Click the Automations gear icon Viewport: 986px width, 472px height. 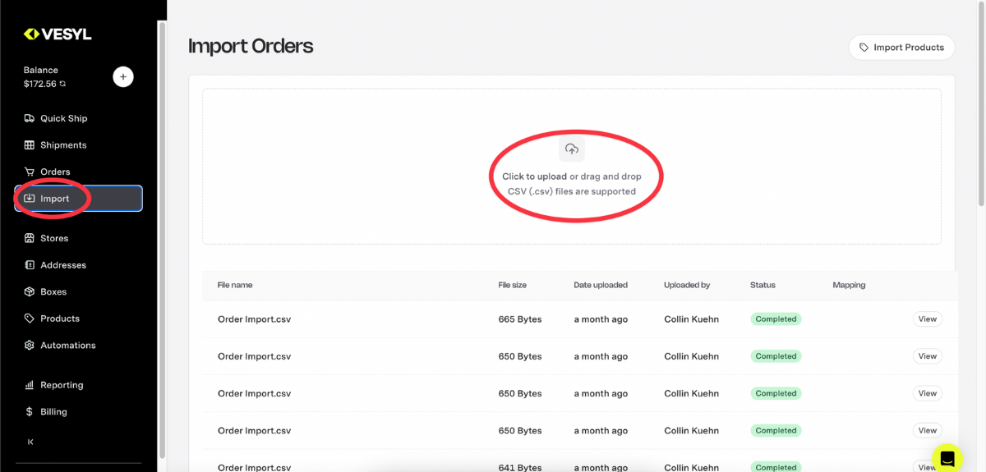pos(30,346)
